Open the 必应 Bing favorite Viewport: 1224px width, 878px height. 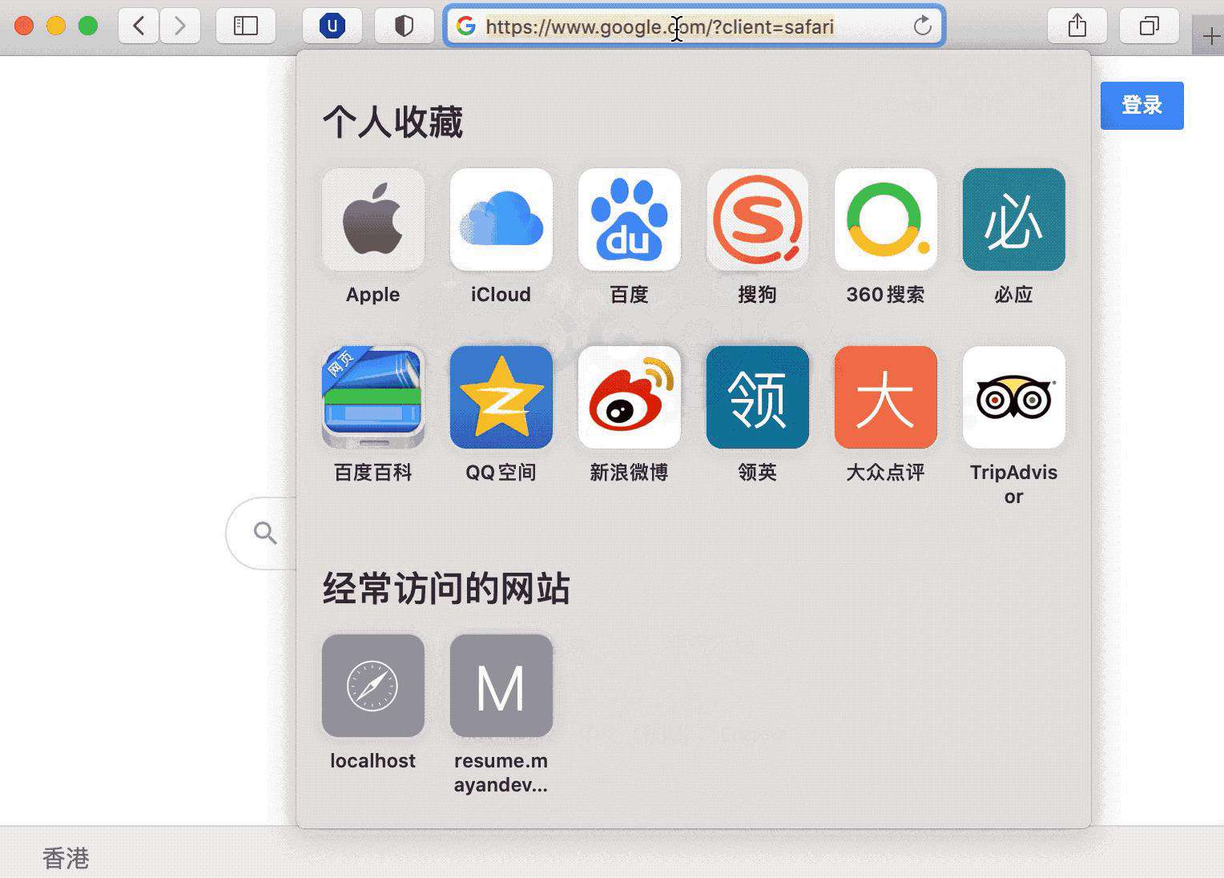1013,219
